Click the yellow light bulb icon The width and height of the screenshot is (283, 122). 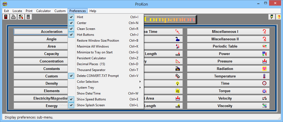click(178, 83)
